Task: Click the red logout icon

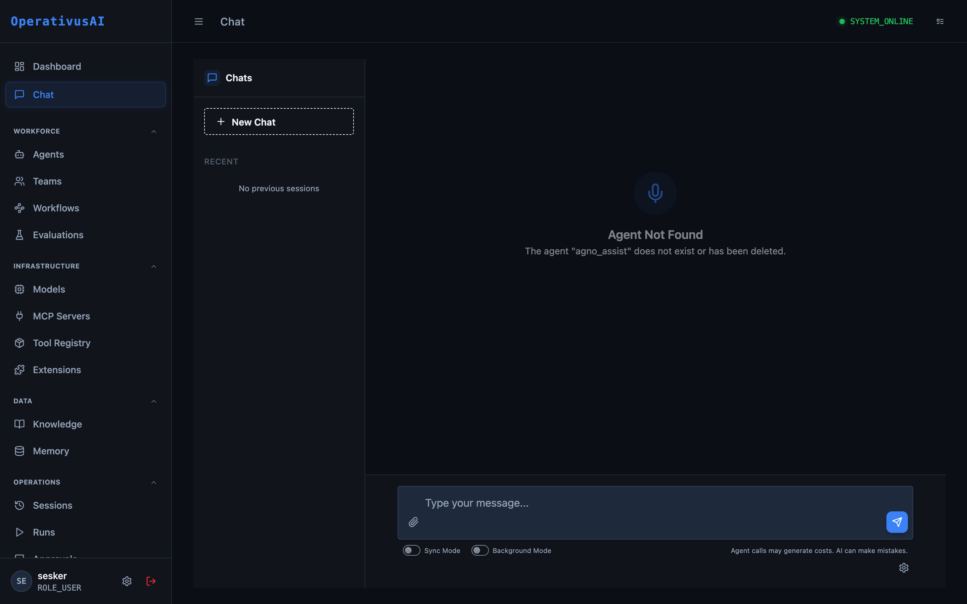Action: pos(151,581)
